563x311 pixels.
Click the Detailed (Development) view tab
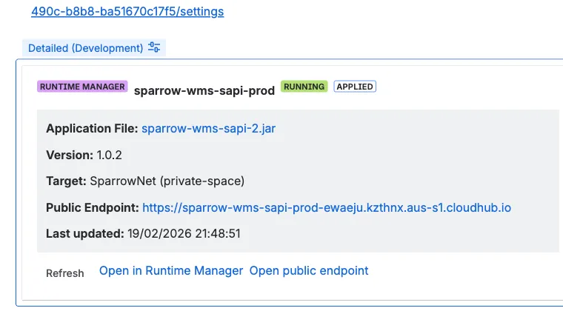point(94,47)
